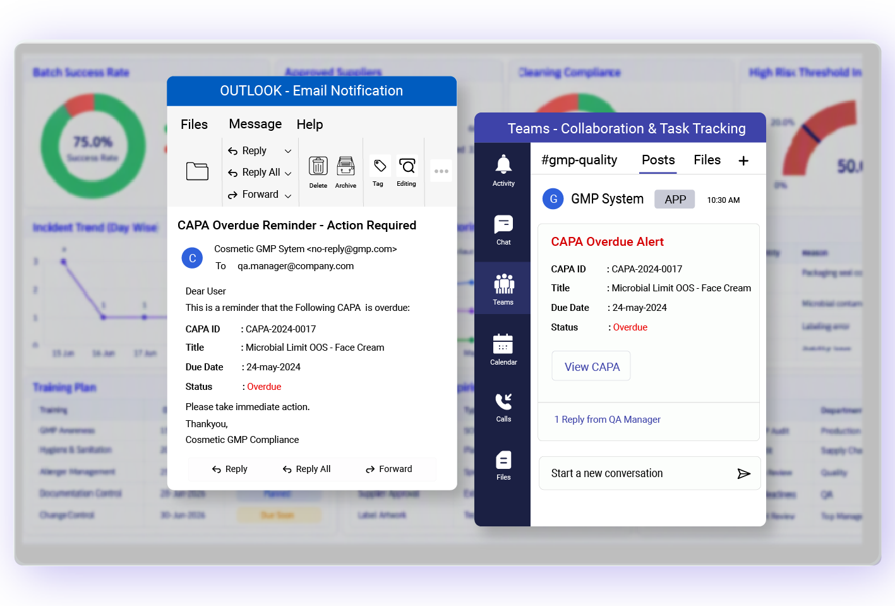Open Teams icon in Teams sidebar

click(x=503, y=289)
